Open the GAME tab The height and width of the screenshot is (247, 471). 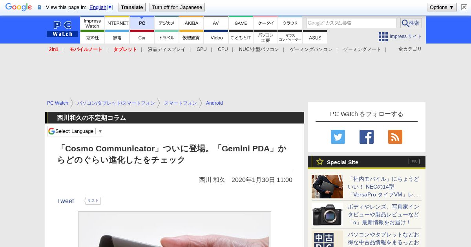tap(241, 23)
